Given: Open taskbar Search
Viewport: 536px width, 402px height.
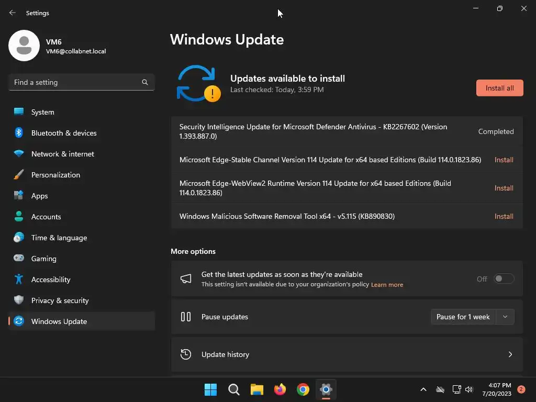Looking at the screenshot, I should click(x=234, y=389).
